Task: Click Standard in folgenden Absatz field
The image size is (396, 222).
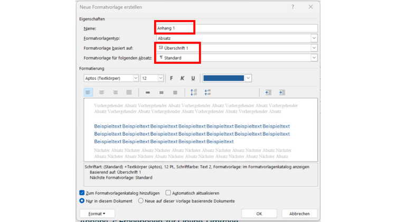Action: point(173,58)
